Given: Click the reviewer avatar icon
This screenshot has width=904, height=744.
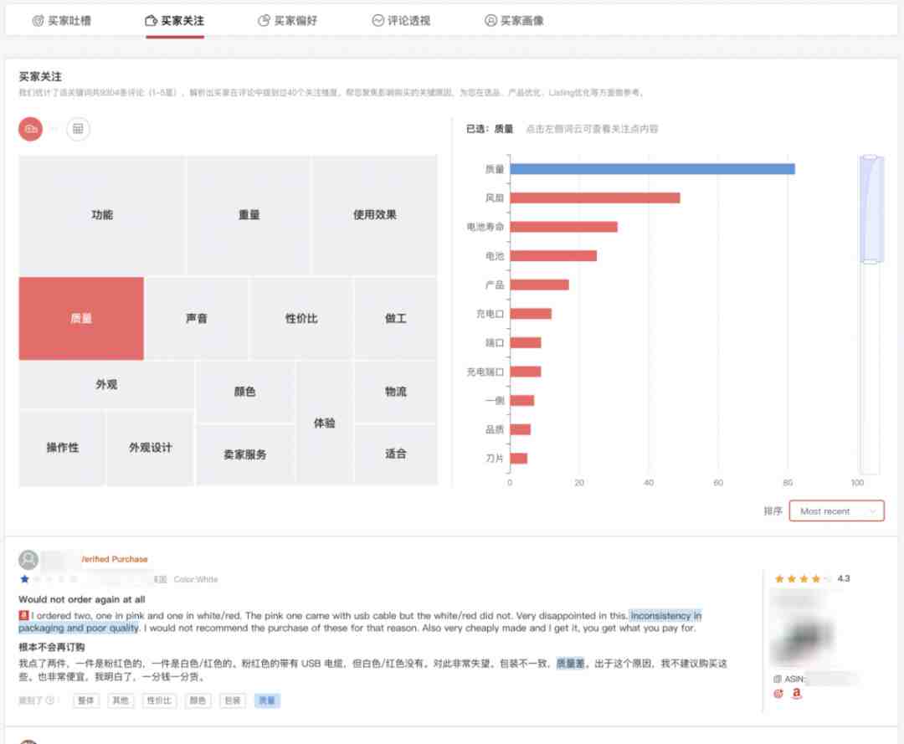Looking at the screenshot, I should point(28,560).
